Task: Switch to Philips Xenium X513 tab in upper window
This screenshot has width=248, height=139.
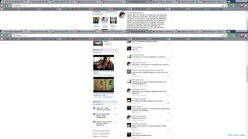Action: click(x=64, y=2)
